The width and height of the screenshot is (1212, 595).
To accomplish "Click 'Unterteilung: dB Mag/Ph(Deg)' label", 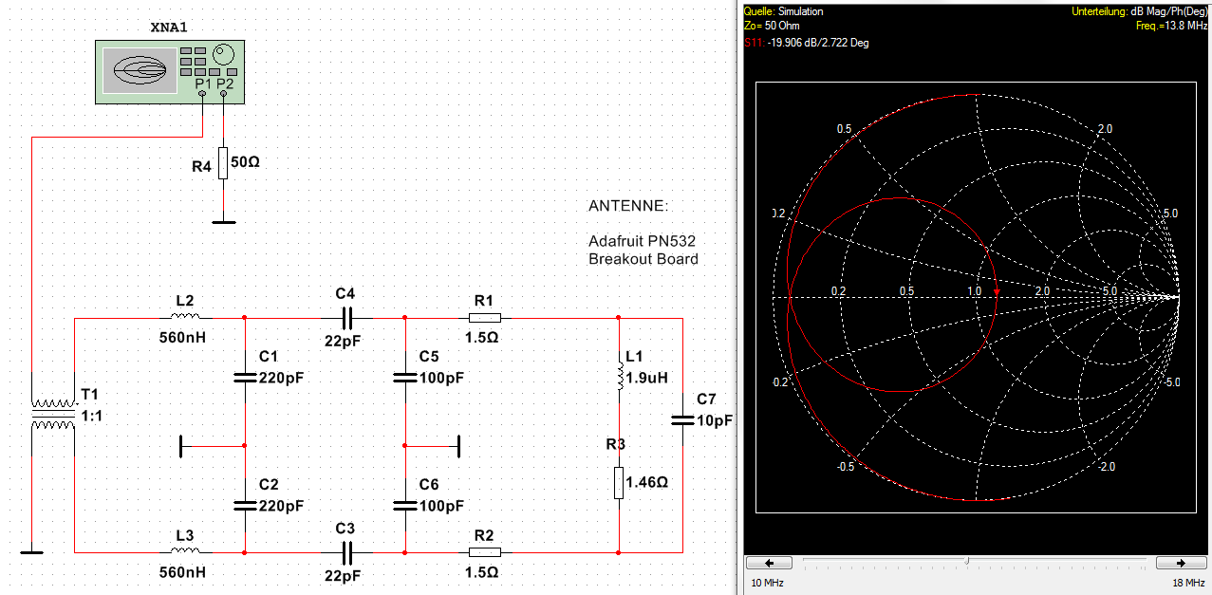I will 1139,11.
